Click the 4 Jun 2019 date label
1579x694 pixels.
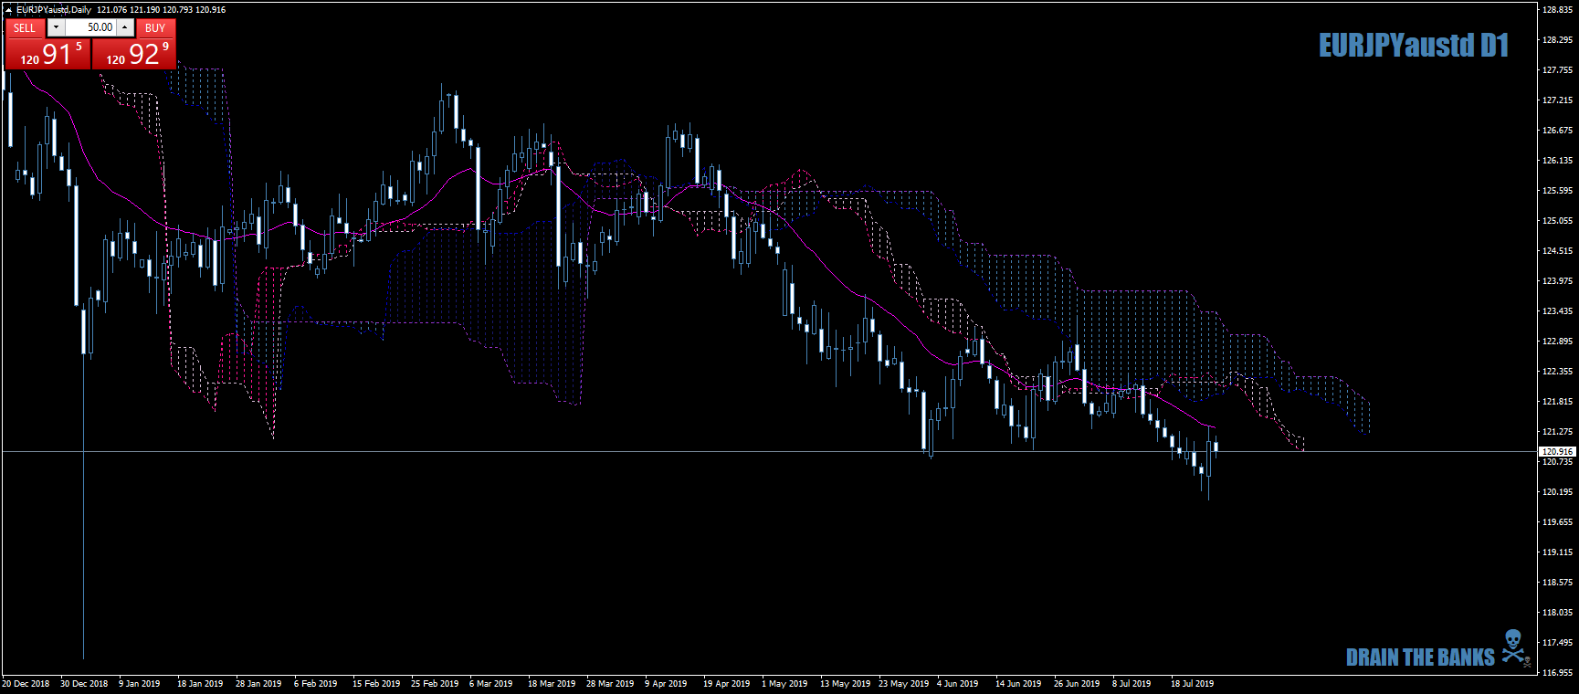[x=957, y=683]
